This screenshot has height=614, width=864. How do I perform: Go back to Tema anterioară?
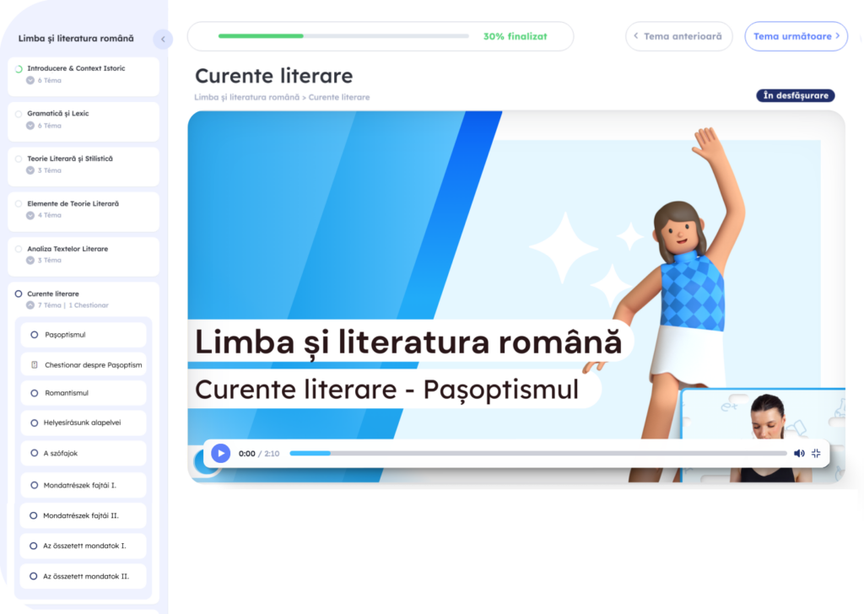(x=679, y=36)
